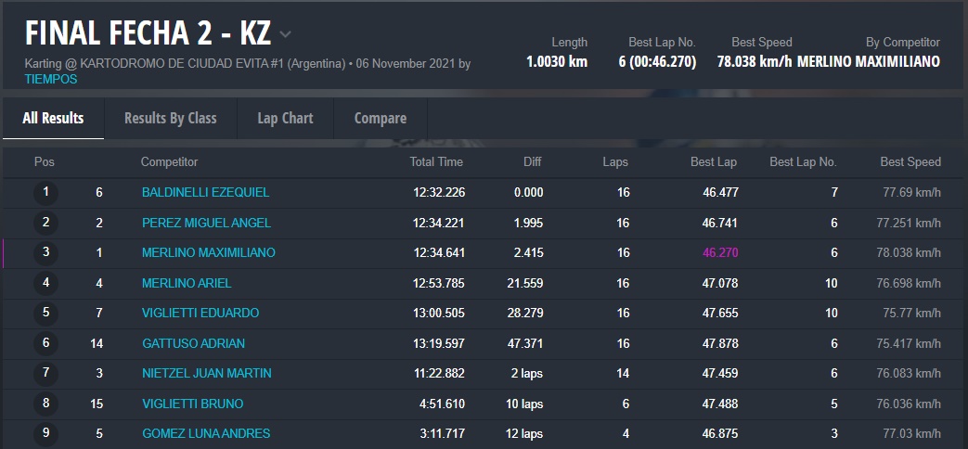Click the Best Lap column header
The width and height of the screenshot is (968, 449).
click(714, 161)
